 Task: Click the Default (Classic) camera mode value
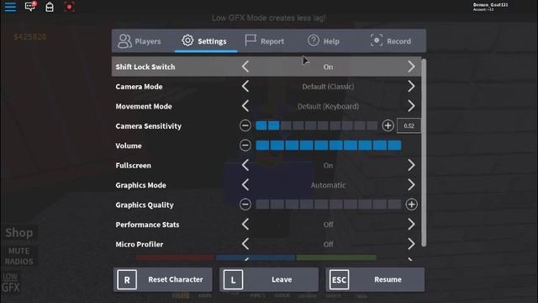(x=328, y=87)
